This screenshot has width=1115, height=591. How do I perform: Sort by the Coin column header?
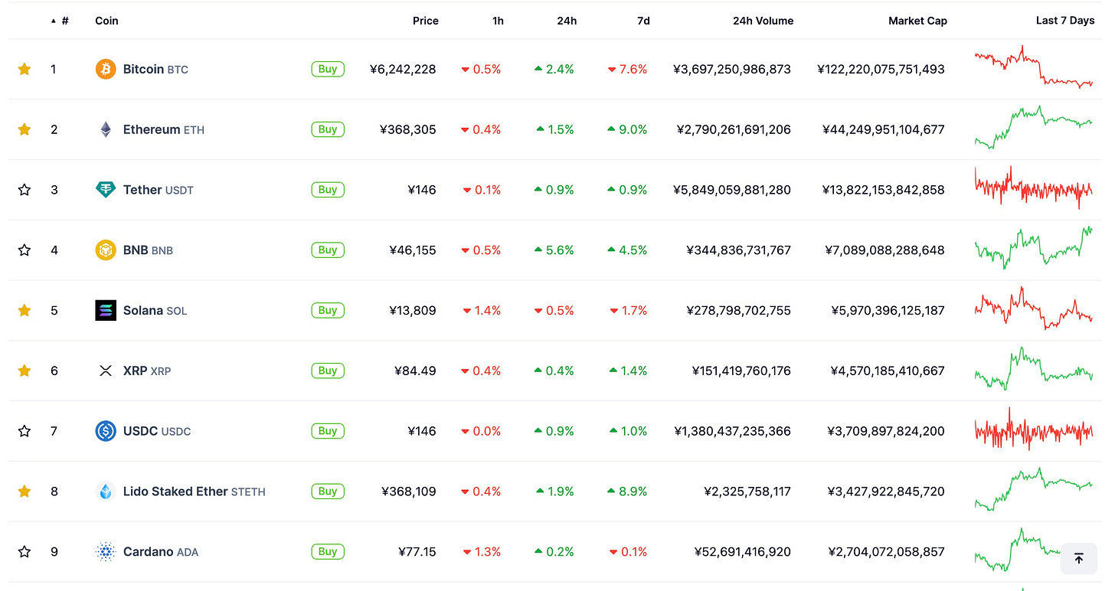106,21
